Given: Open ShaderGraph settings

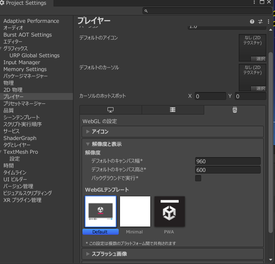Looking at the screenshot, I should click(x=20, y=138).
